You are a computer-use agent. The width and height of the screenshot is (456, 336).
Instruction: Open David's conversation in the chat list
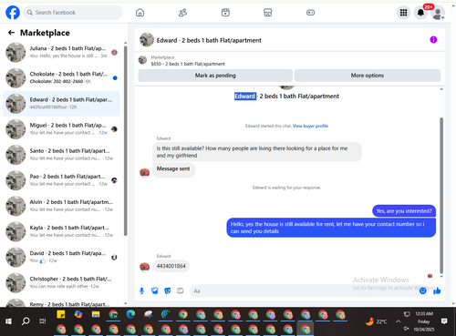61,257
